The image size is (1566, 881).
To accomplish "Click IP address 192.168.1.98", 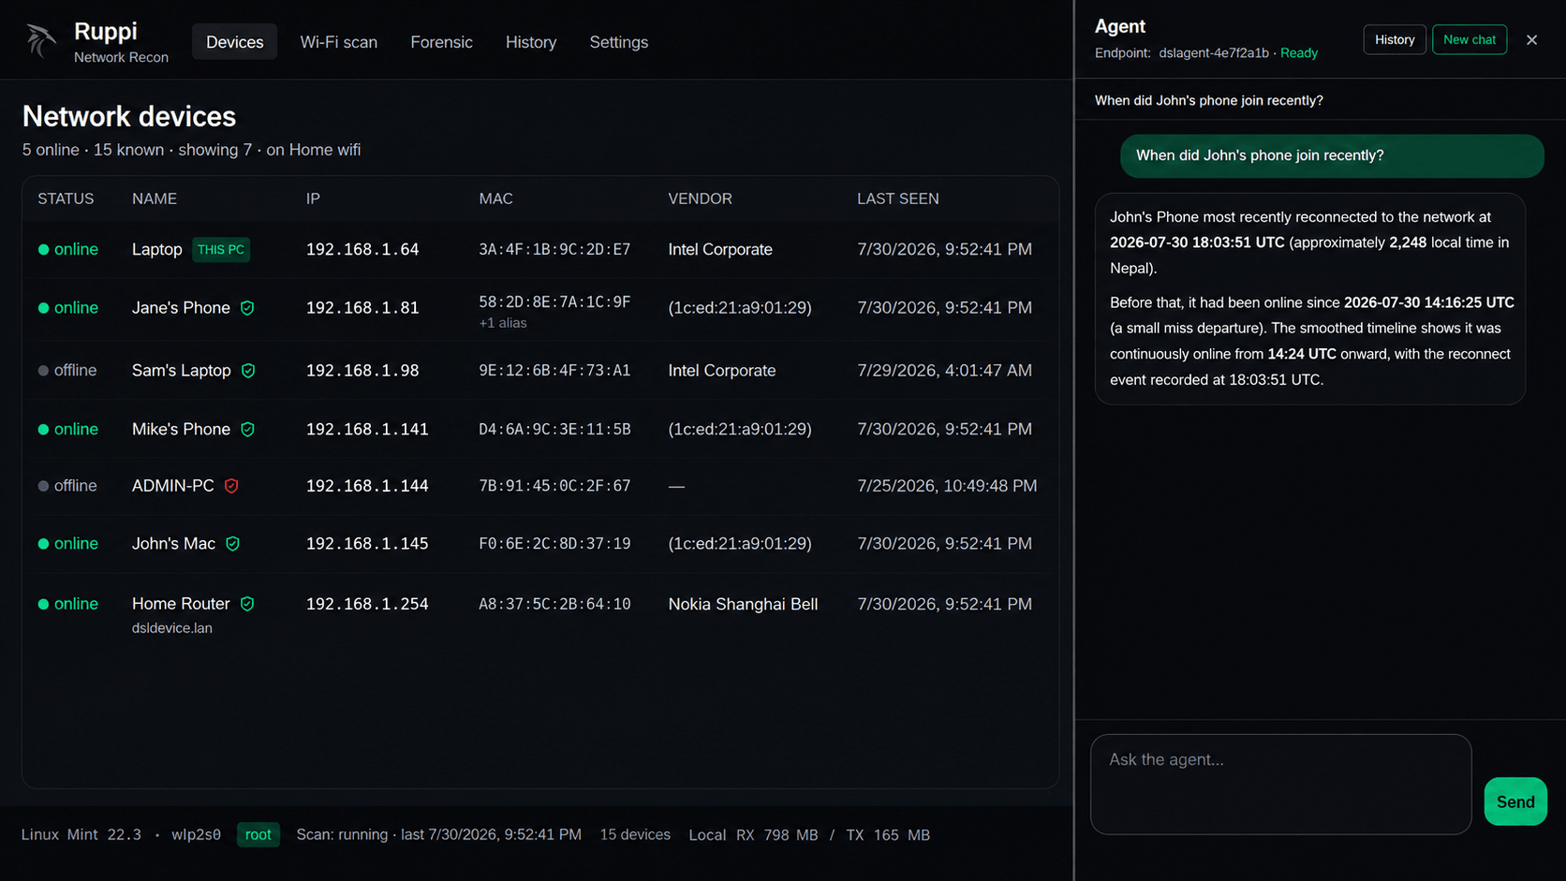I will tap(362, 371).
